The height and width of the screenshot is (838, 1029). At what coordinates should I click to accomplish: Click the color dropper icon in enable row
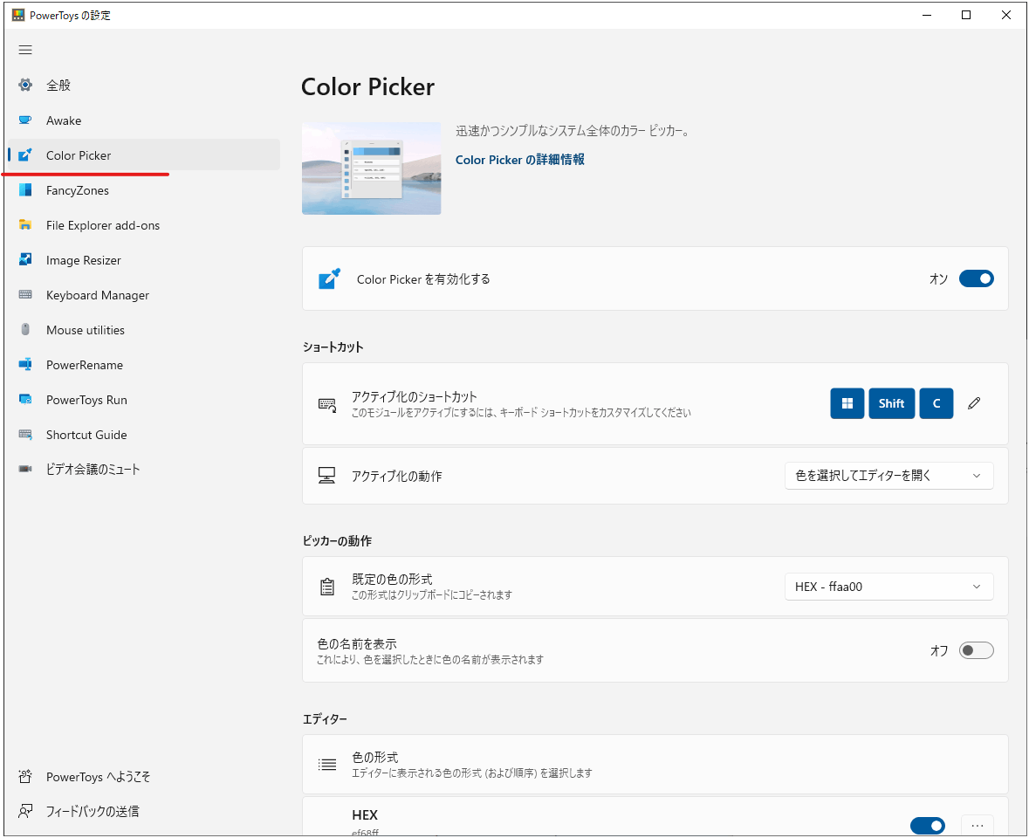(x=329, y=278)
